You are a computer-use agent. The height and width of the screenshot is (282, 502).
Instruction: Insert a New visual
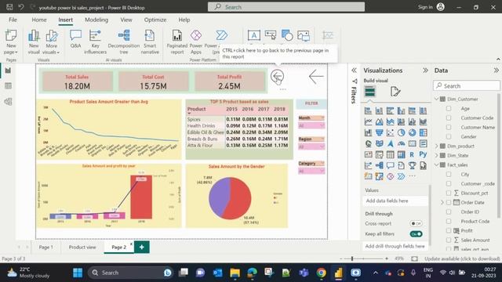[34, 42]
